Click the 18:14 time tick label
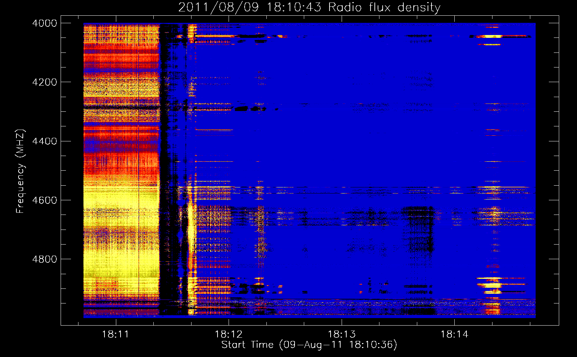This screenshot has width=577, height=357. 454,335
